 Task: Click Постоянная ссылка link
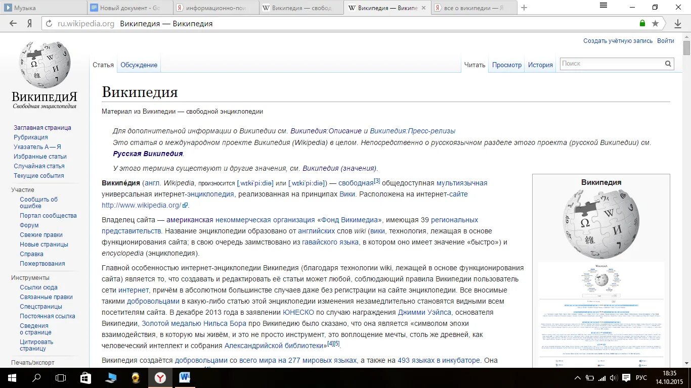tap(48, 316)
